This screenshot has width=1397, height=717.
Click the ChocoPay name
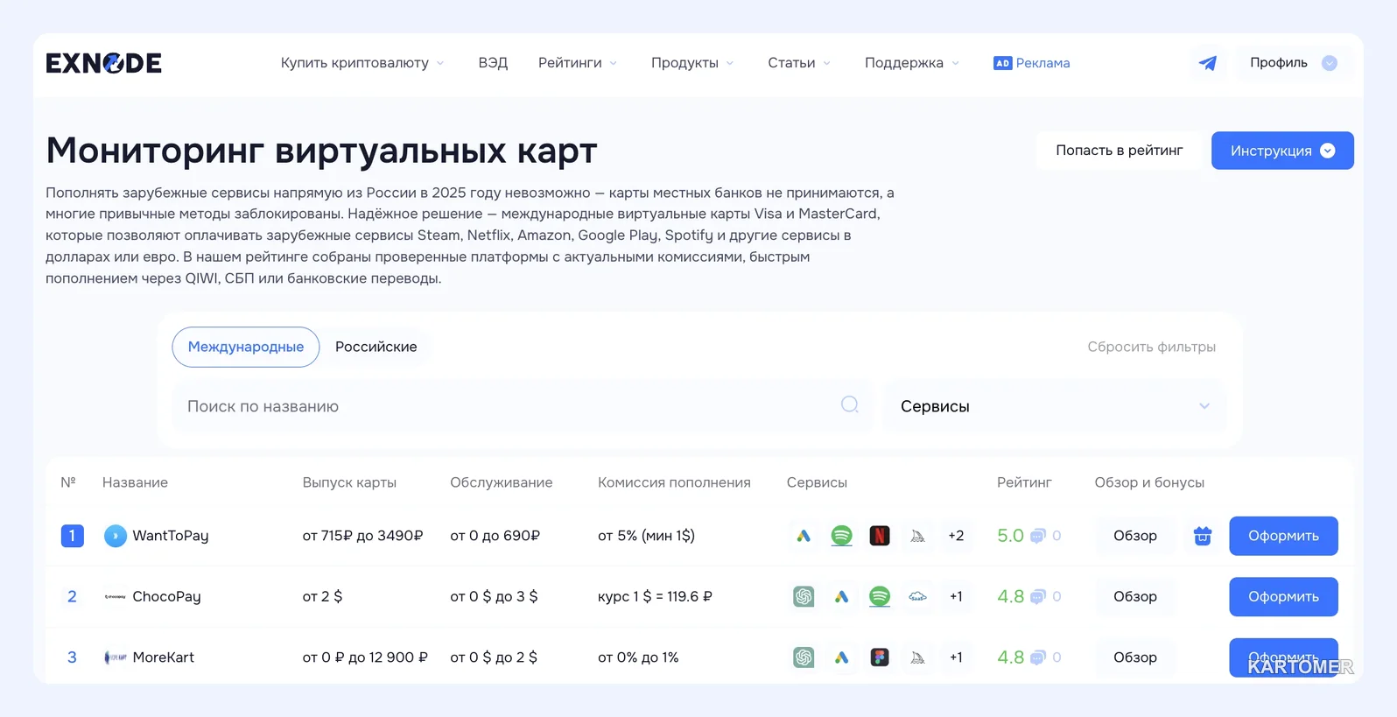coord(166,596)
